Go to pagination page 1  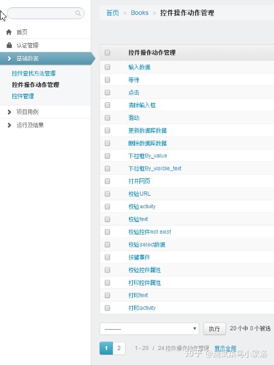(x=106, y=348)
